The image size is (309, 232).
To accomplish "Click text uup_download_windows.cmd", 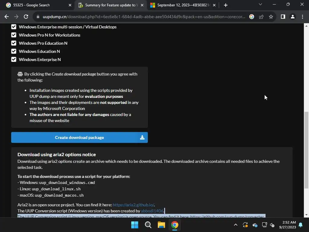I will click(67, 182).
